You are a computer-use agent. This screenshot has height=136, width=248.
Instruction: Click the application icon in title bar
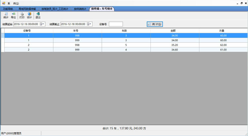click(3, 3)
